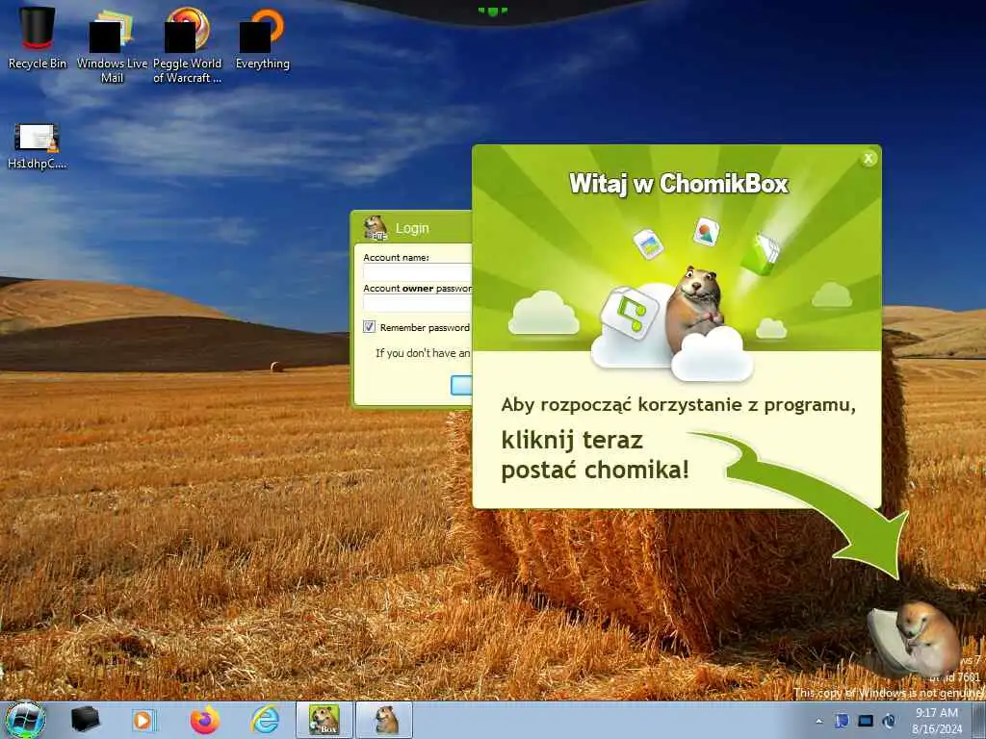
Task: Select the Hs1dhpC video file on desktop
Action: (x=38, y=146)
